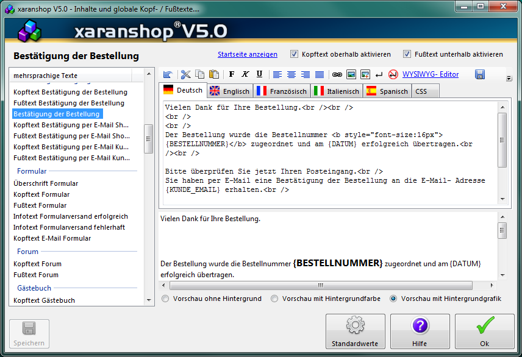522x357 pixels.
Task: Click the Speichern button
Action: pos(29,334)
